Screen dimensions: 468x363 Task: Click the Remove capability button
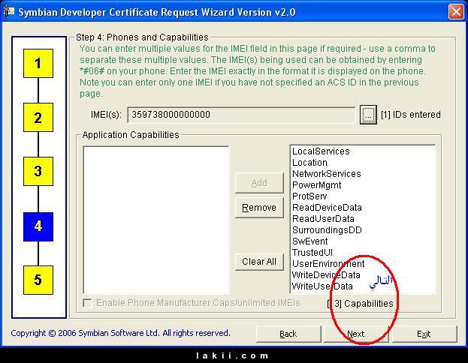coord(259,208)
